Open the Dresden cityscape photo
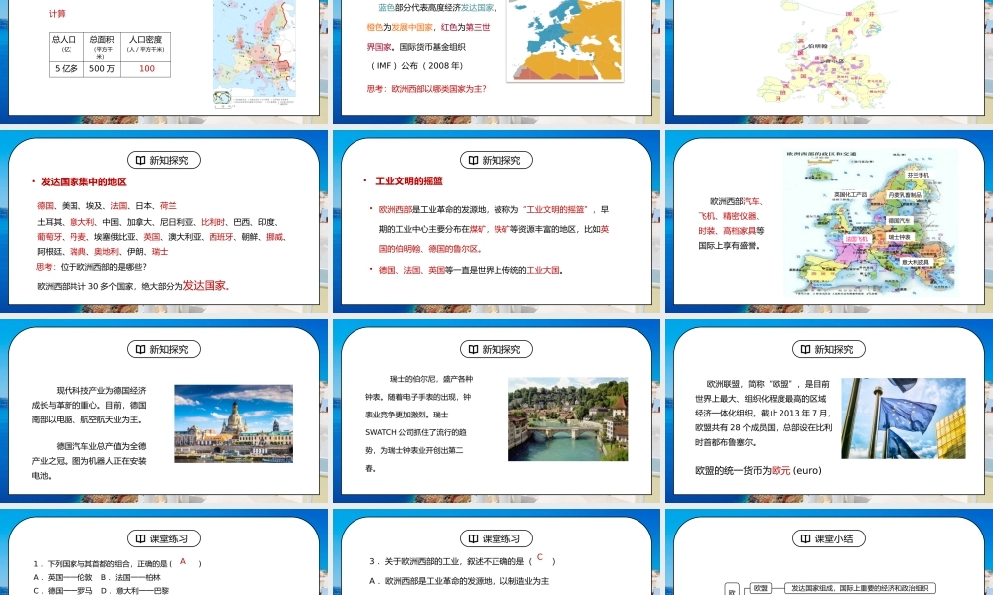The height and width of the screenshot is (595, 993). click(x=233, y=423)
